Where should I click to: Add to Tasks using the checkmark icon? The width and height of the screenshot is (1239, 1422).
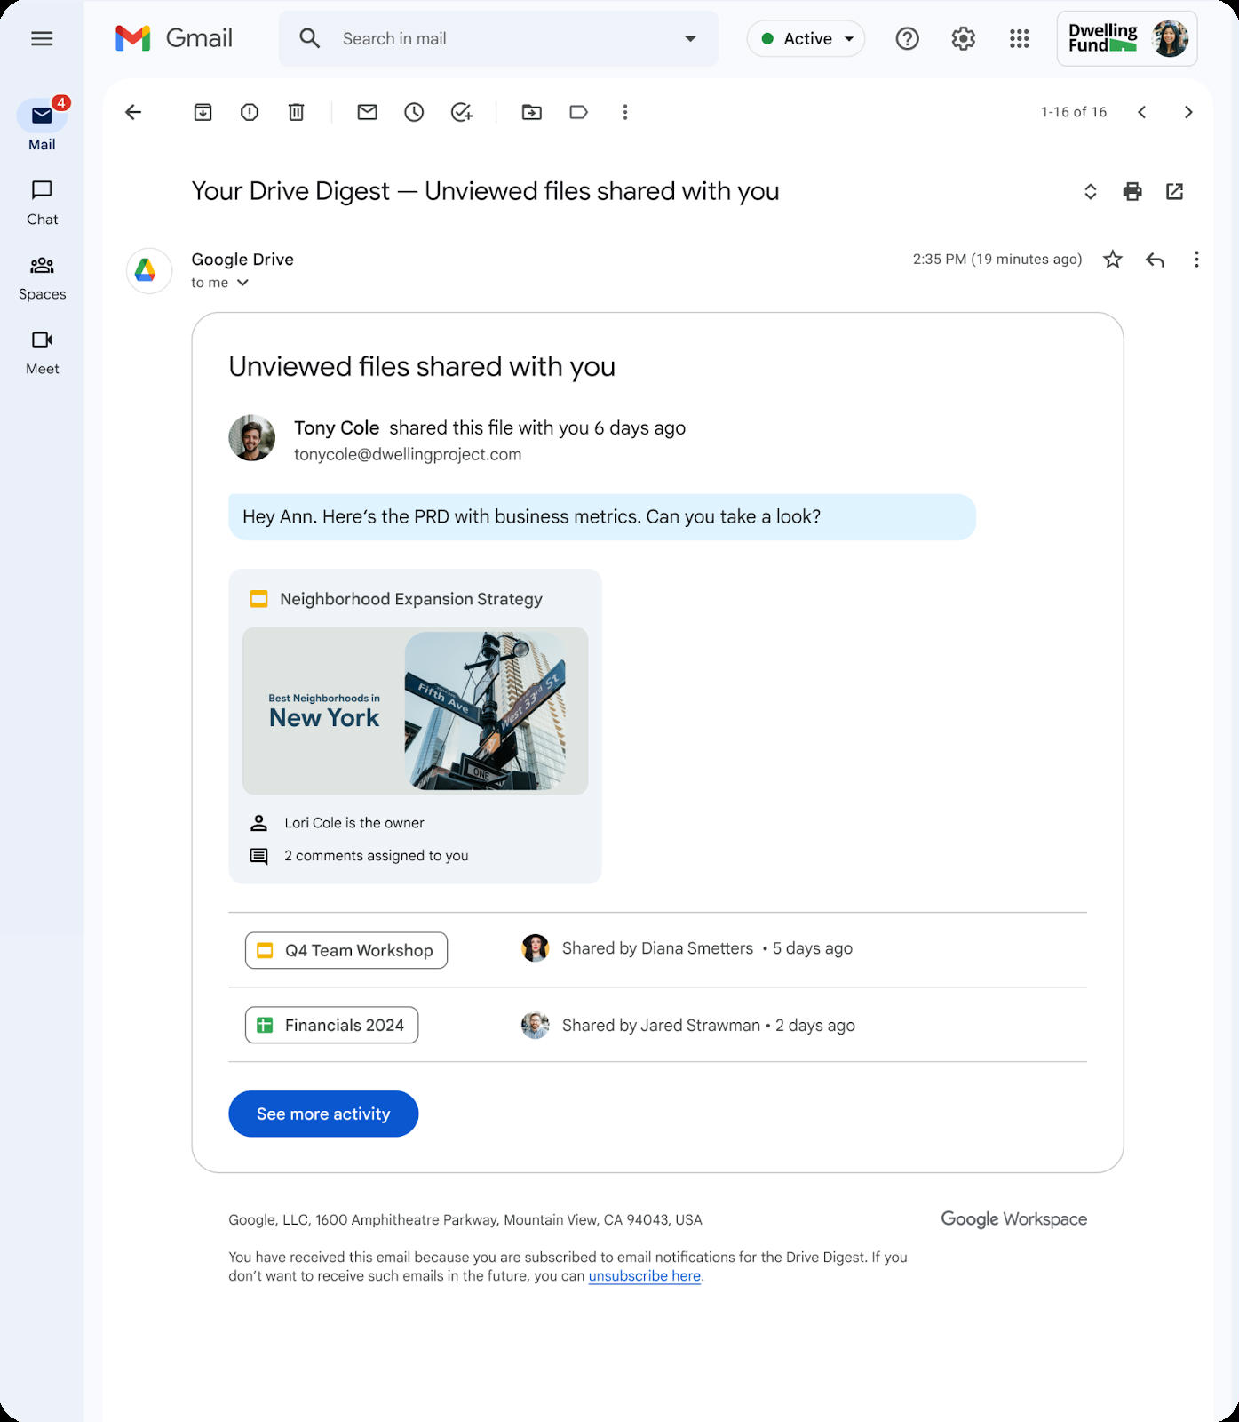pos(462,112)
